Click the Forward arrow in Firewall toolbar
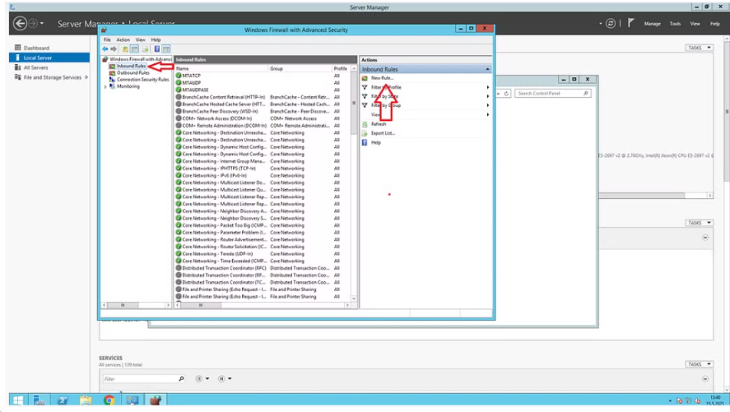 [x=114, y=49]
